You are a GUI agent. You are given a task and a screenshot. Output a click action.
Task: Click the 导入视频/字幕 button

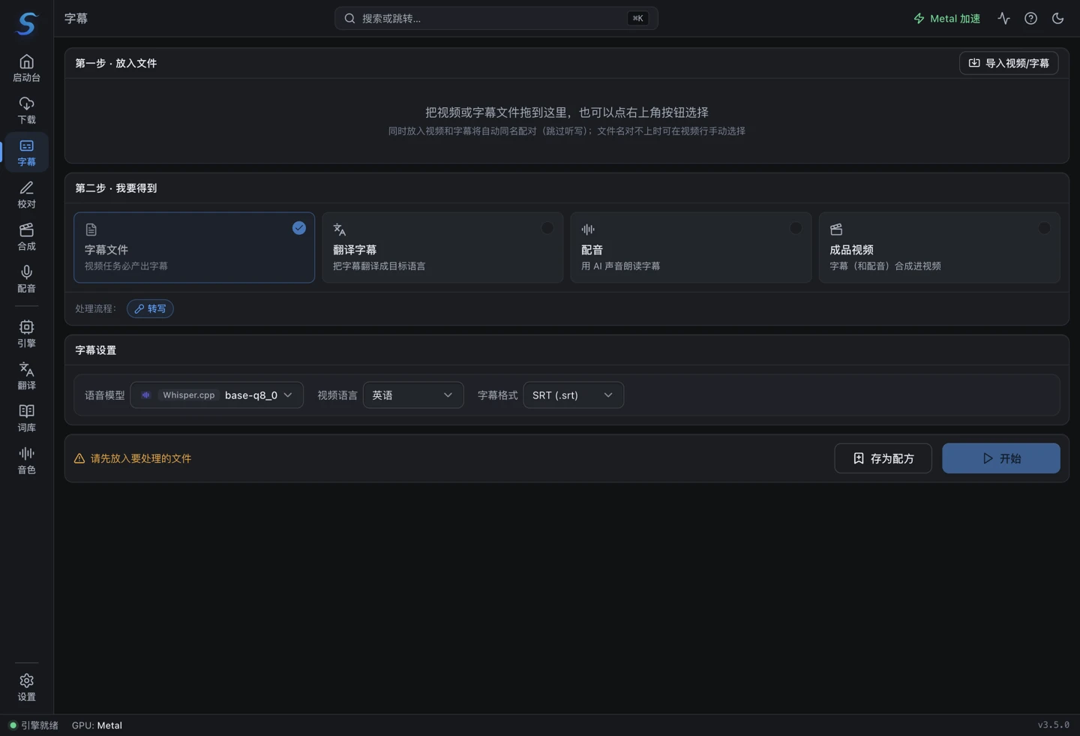coord(1009,63)
